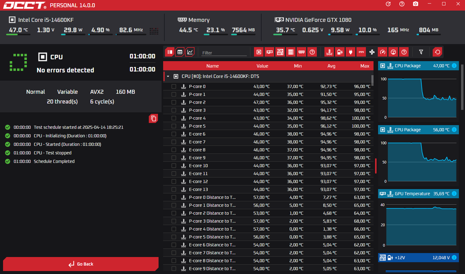Select the memory device filter icon
This screenshot has width=465, height=274.
(301, 52)
